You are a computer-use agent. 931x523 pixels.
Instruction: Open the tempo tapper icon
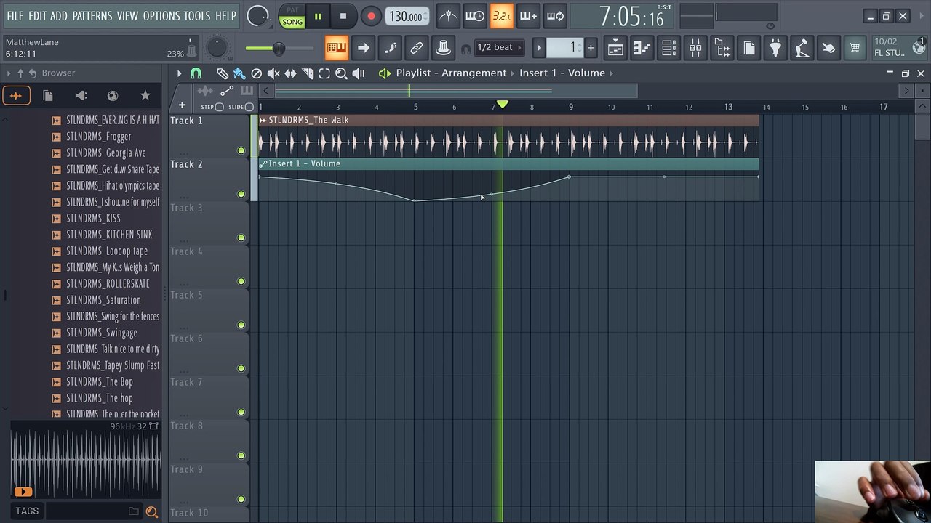click(802, 48)
